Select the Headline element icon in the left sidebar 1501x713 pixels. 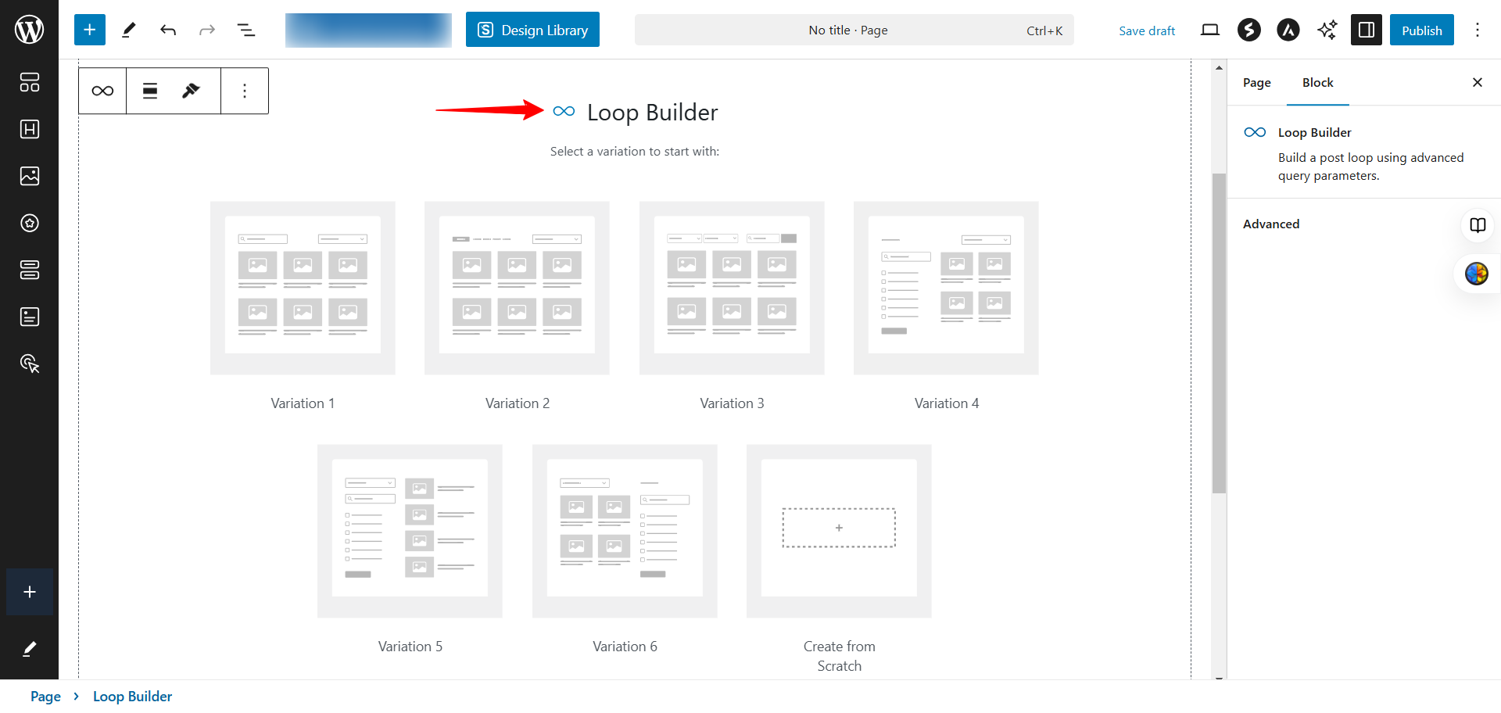[x=30, y=129]
